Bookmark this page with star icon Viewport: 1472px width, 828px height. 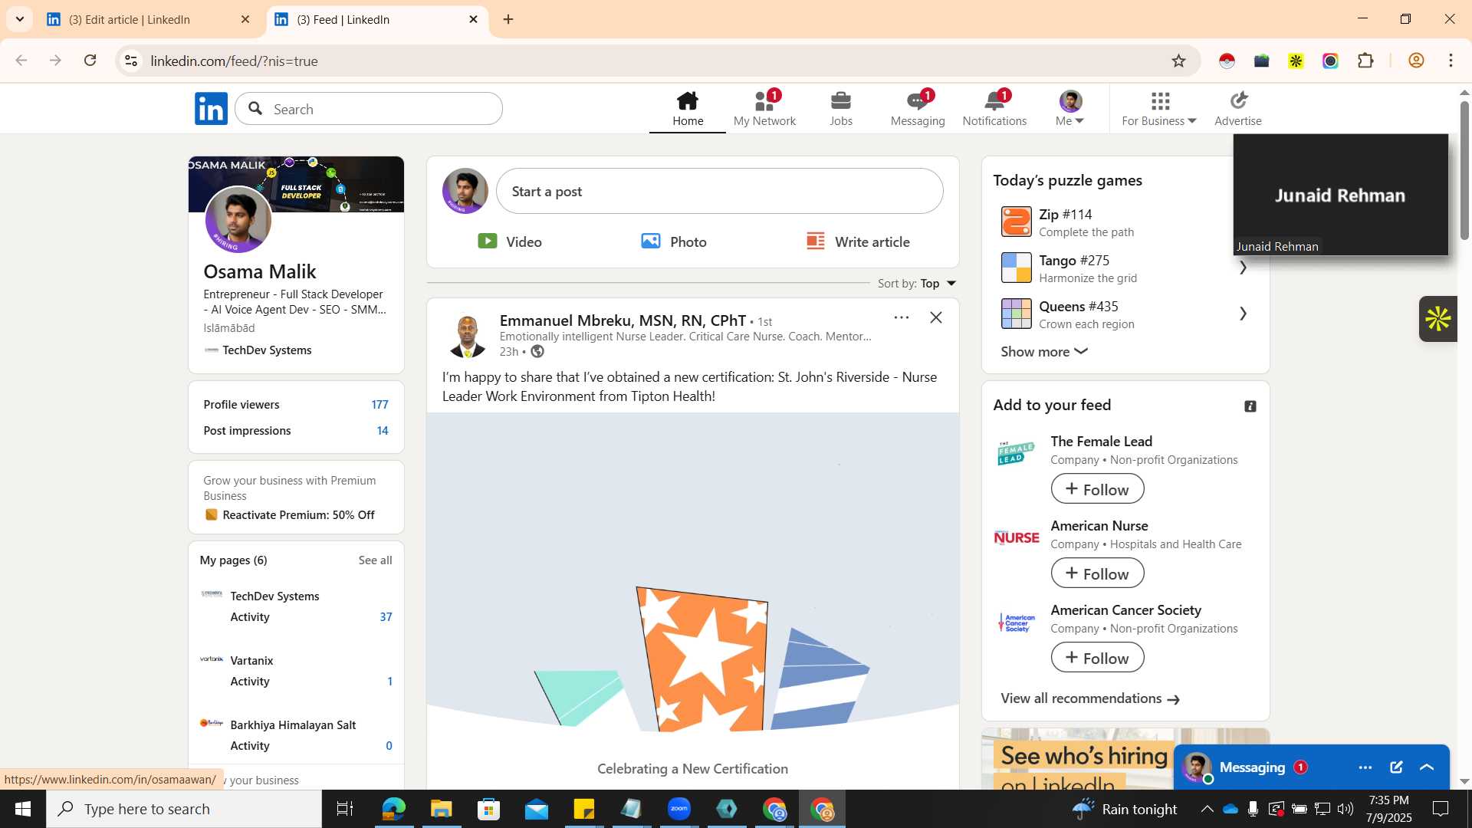(1178, 61)
